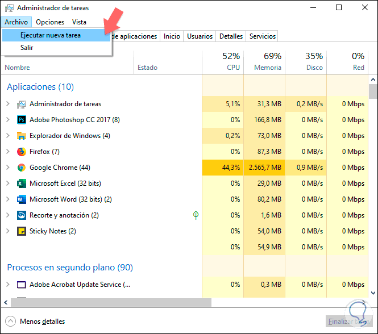Sort processes by the Red column

pyautogui.click(x=347, y=62)
